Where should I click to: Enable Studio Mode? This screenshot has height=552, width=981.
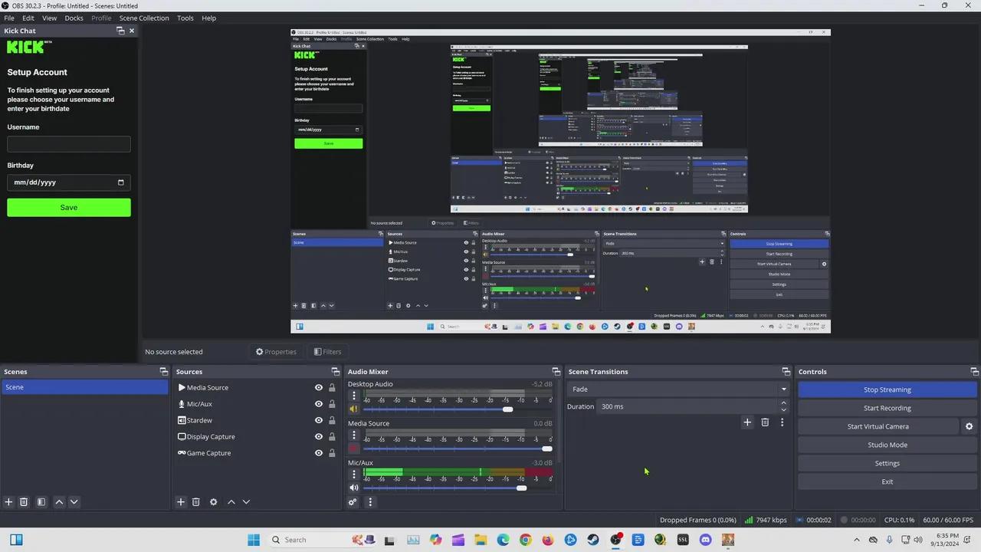click(887, 445)
